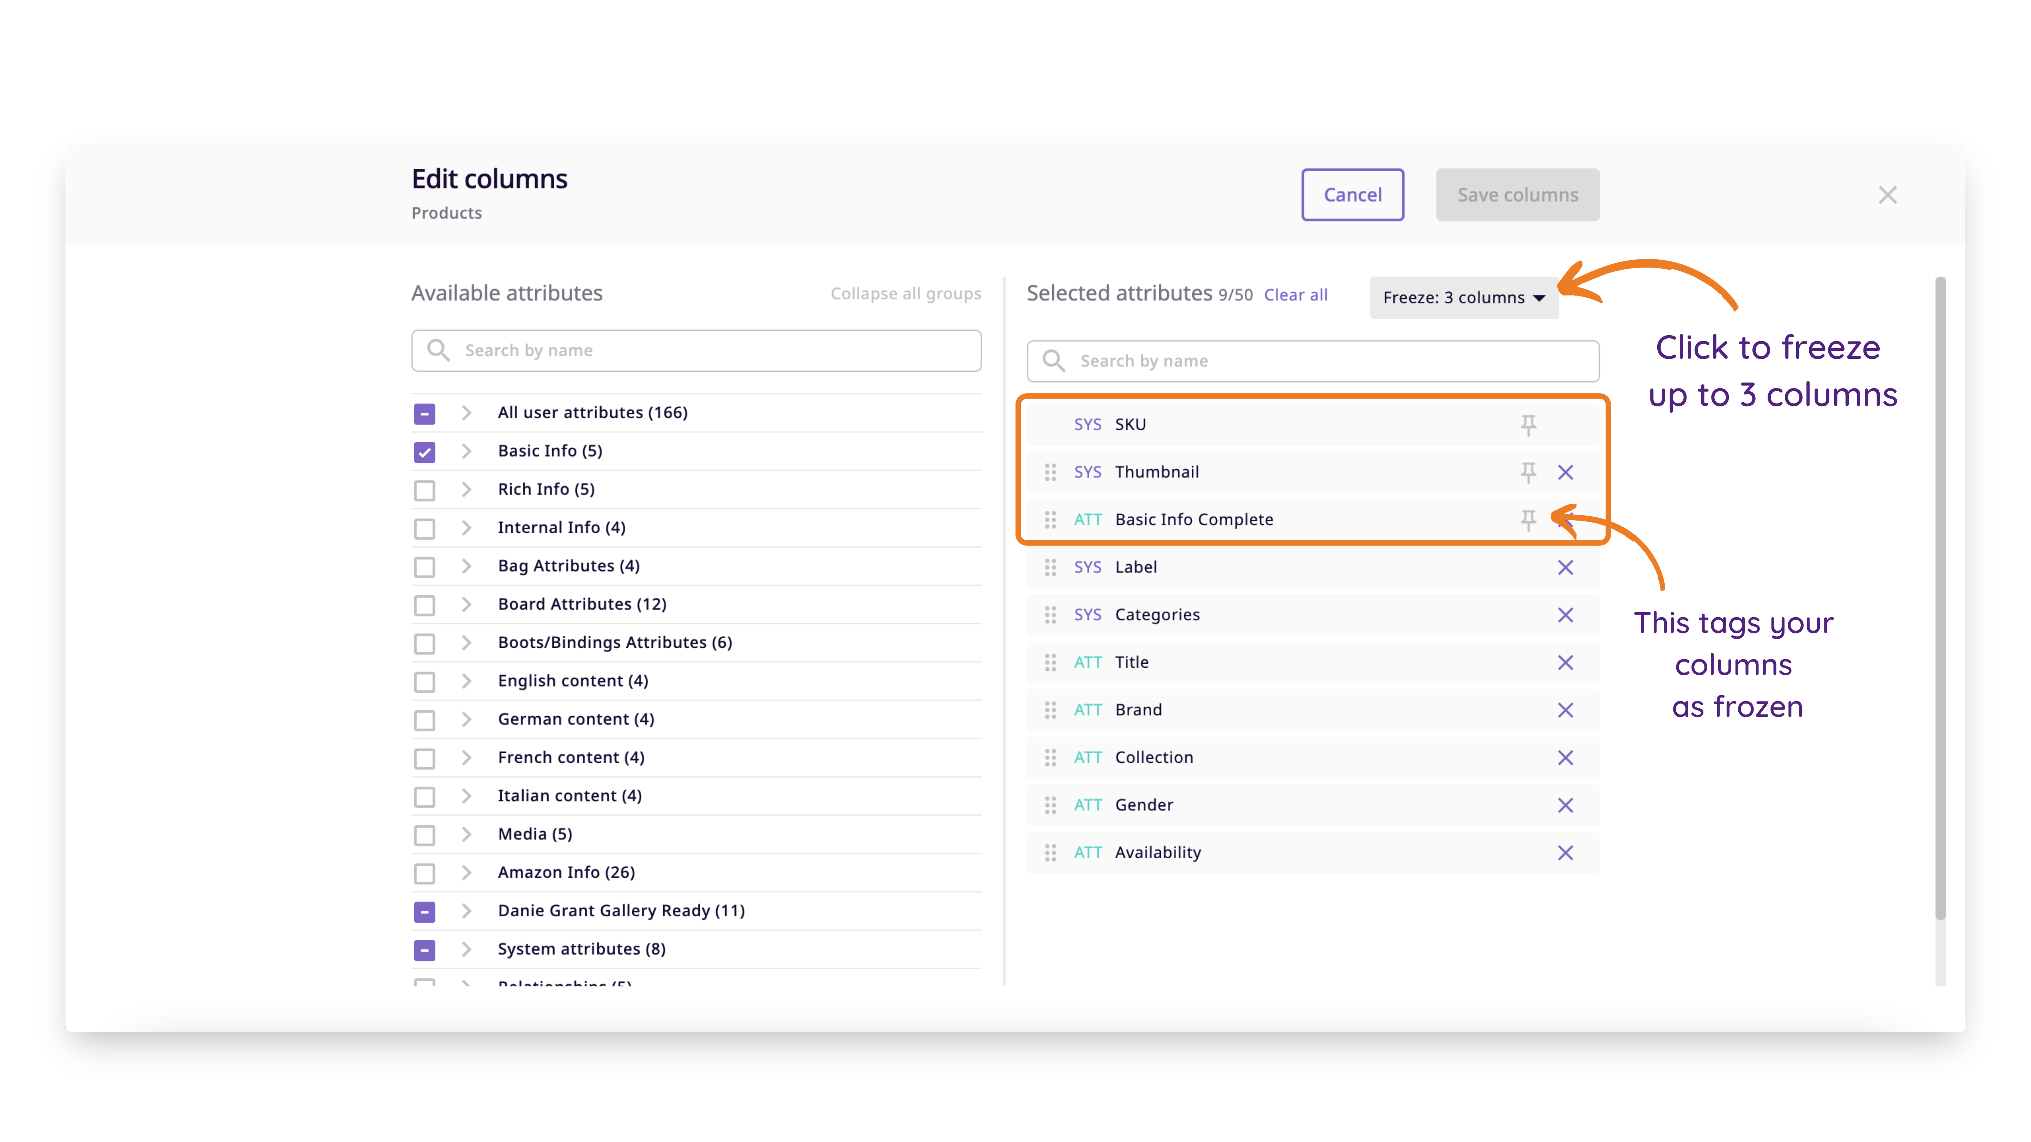Click the pin icon on Basic Info Complete row
Viewport: 2031px width, 1142px height.
pos(1528,520)
